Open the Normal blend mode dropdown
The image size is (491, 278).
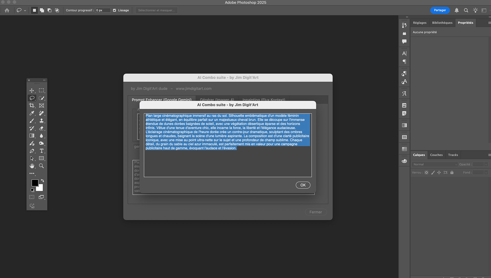pos(435,164)
